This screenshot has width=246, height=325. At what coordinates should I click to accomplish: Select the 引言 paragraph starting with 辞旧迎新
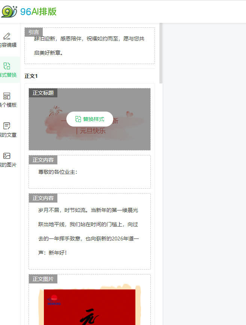point(89,46)
